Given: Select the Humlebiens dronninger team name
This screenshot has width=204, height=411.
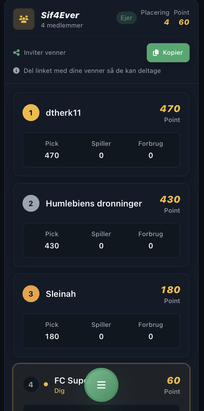Looking at the screenshot, I should [94, 203].
